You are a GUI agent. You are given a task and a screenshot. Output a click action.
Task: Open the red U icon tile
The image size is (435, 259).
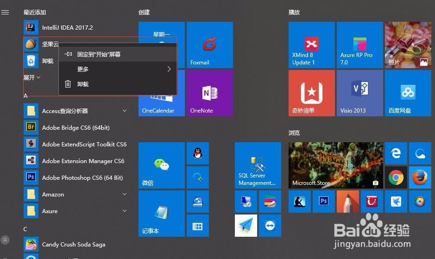click(x=372, y=202)
